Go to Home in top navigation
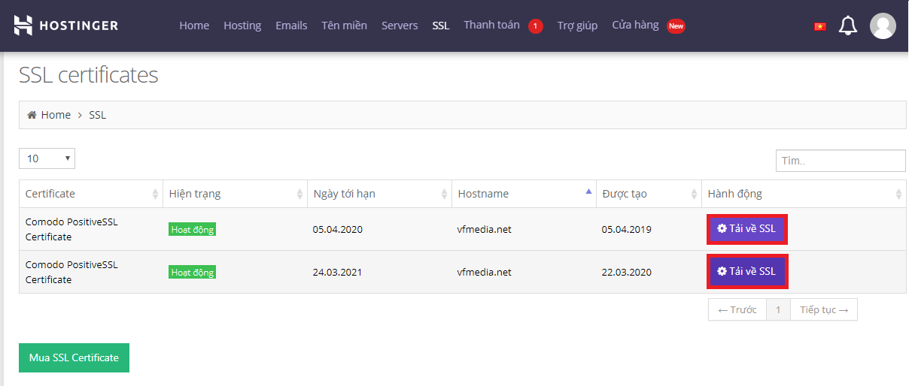 point(194,26)
